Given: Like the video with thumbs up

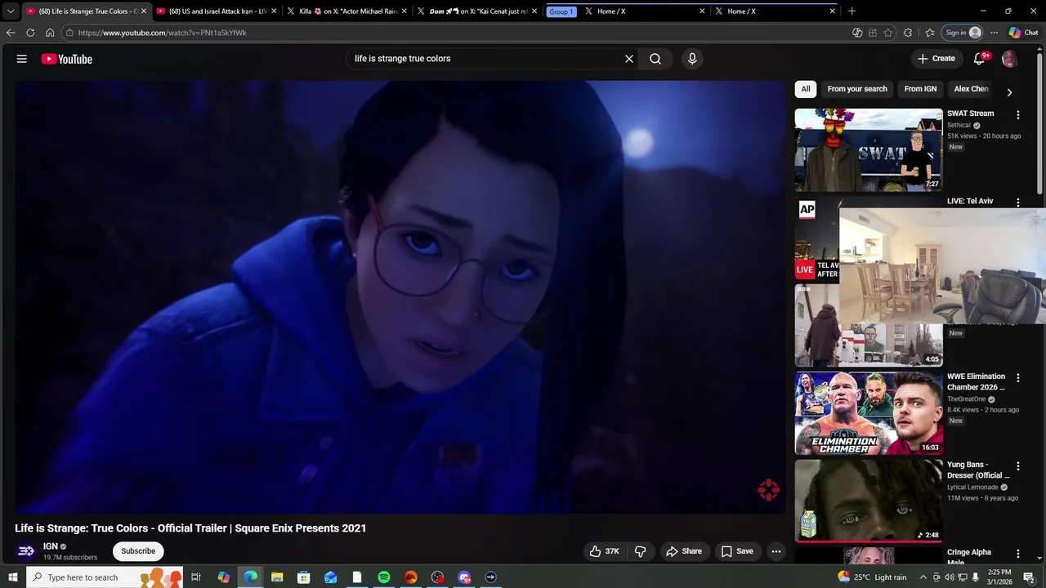Looking at the screenshot, I should (604, 551).
